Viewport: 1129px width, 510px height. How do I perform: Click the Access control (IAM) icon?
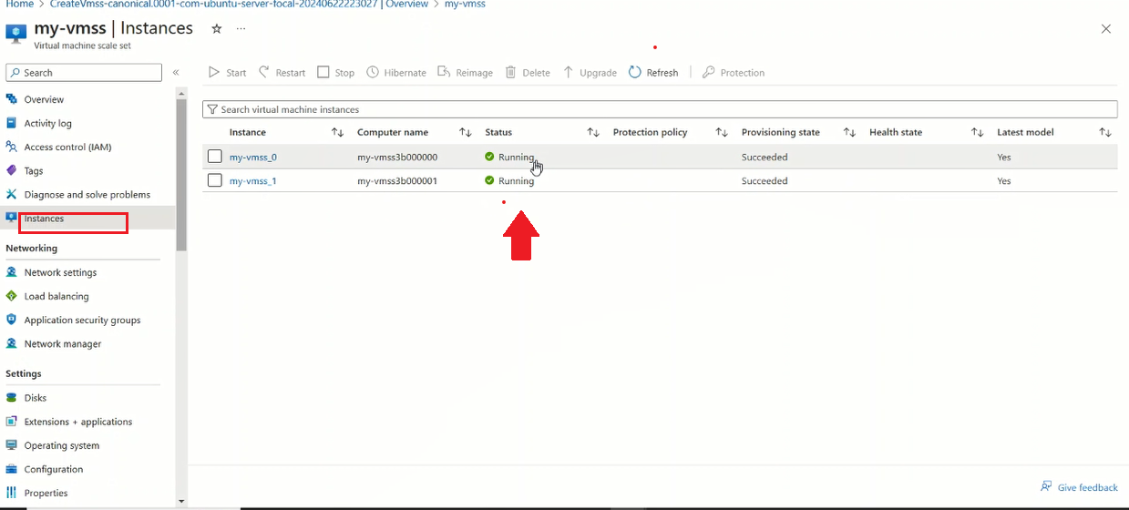12,147
